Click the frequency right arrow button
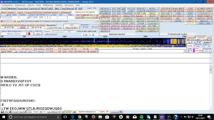Image resolution: width=214 pixels, height=120 pixels. tap(209, 51)
